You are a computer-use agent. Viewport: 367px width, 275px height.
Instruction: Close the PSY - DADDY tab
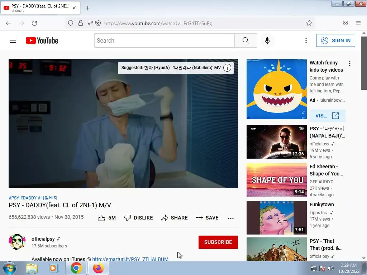74,8
